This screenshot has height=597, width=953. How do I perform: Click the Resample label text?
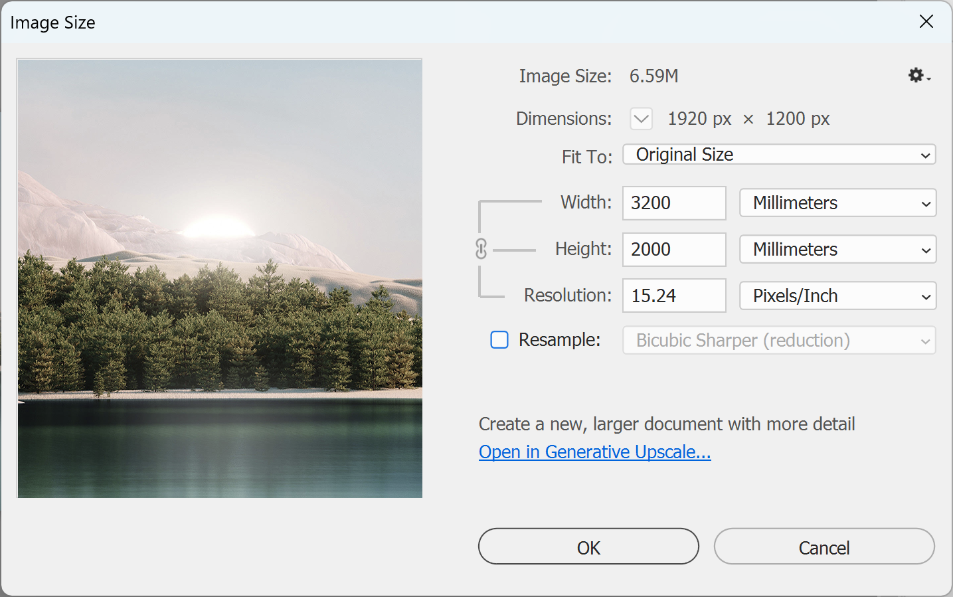coord(559,340)
